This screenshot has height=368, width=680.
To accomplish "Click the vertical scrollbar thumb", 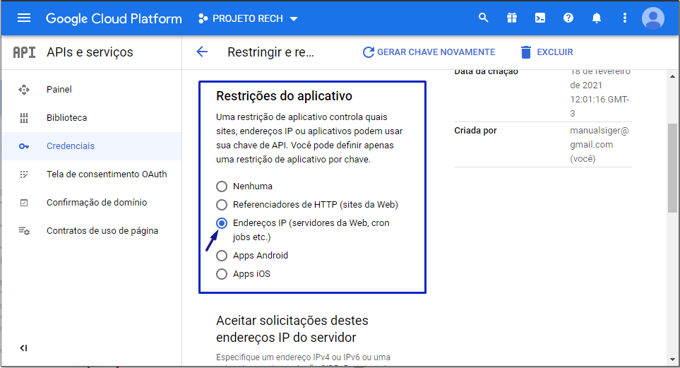I will 673,168.
